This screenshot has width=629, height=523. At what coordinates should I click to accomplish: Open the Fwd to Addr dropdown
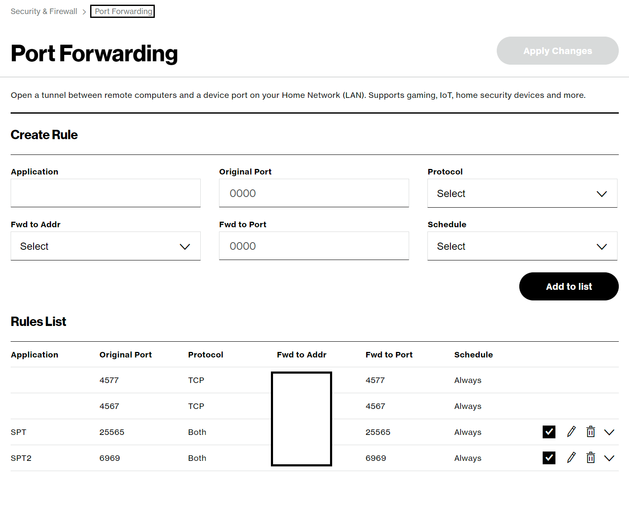pos(105,246)
